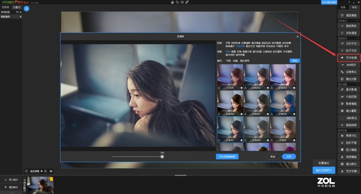Screen dimensions: 361x194
Task: Switch to the 精调 tab
Action: [354, 7]
